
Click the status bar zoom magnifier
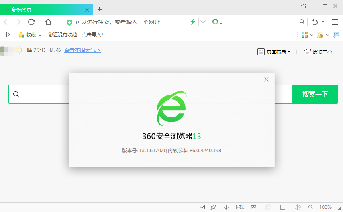[x=310, y=207]
